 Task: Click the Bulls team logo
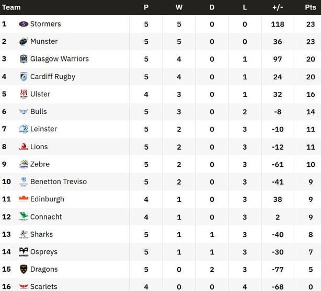click(x=24, y=112)
